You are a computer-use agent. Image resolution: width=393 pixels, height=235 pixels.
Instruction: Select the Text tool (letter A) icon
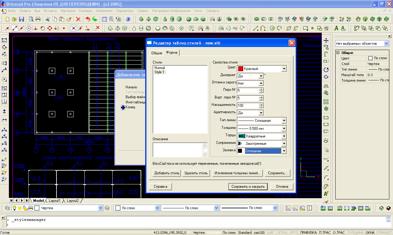click(x=336, y=28)
